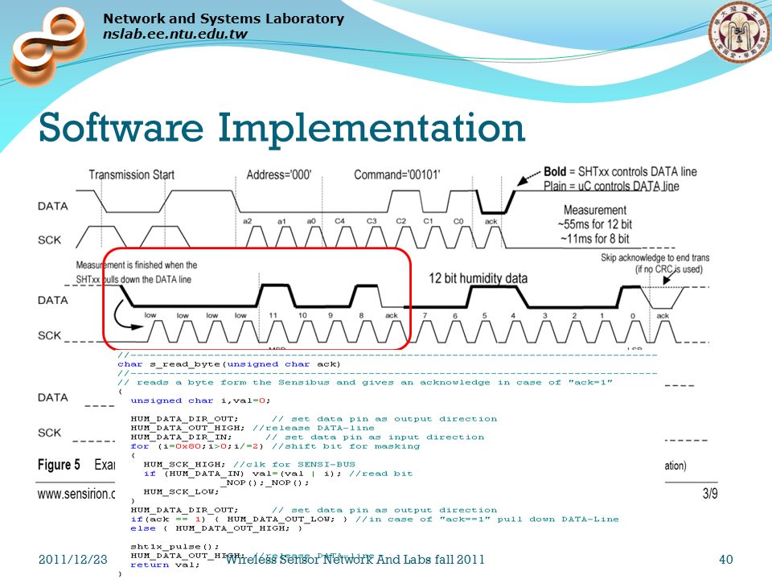772x579 pixels.
Task: Select the 'HUM_SCK_LOW;' code line
Action: (181, 492)
